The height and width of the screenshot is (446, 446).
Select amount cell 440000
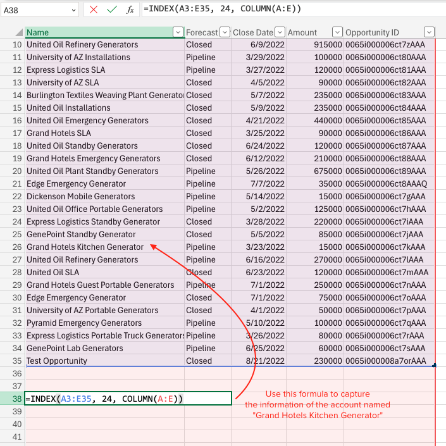coord(315,121)
